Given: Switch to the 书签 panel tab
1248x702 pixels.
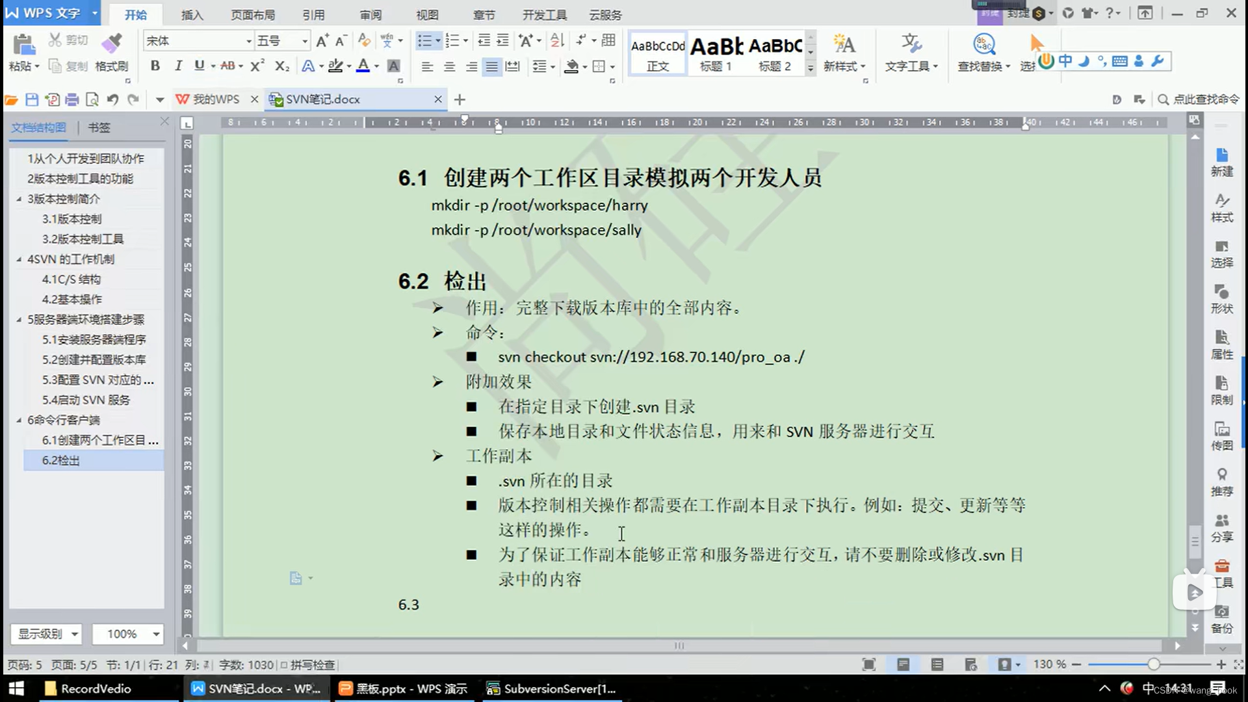Looking at the screenshot, I should (x=98, y=127).
